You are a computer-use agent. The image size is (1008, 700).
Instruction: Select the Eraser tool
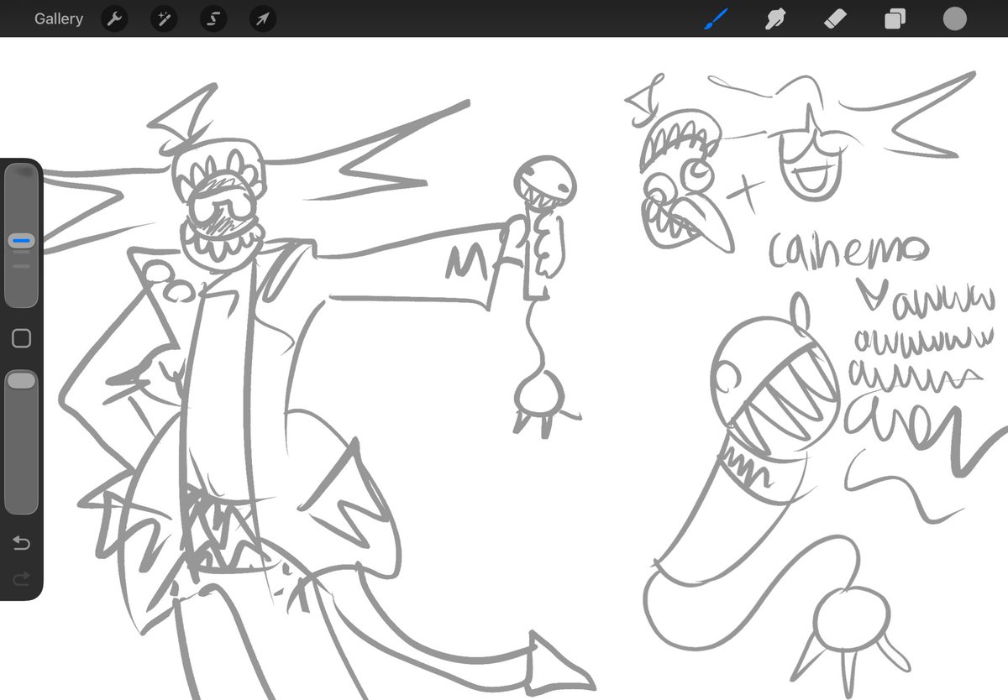(x=836, y=18)
